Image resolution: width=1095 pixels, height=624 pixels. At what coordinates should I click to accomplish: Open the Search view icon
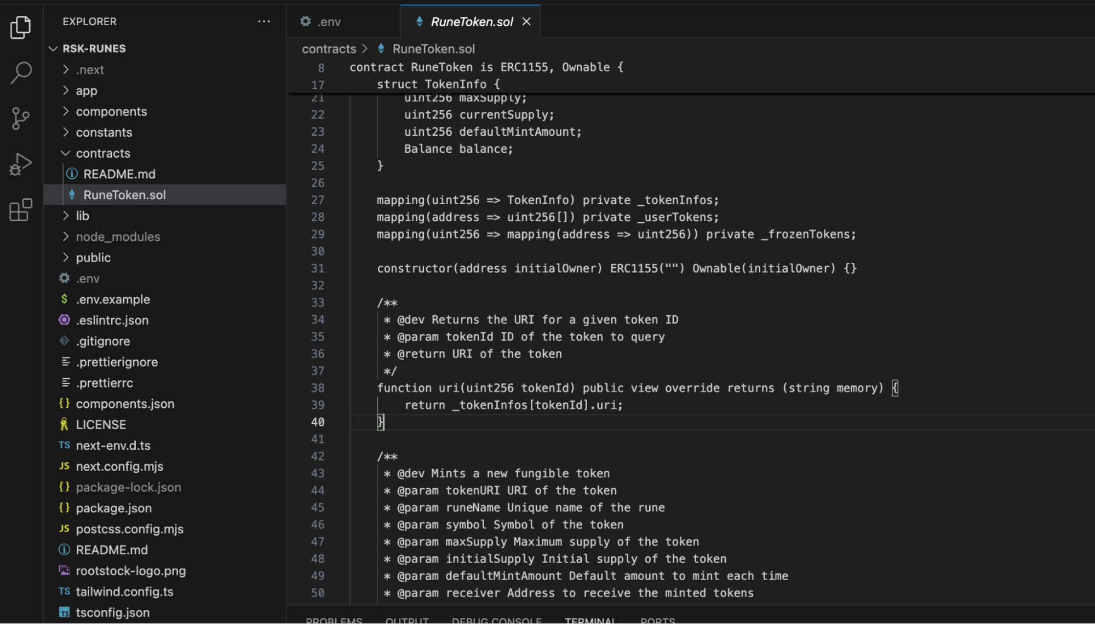(x=21, y=72)
